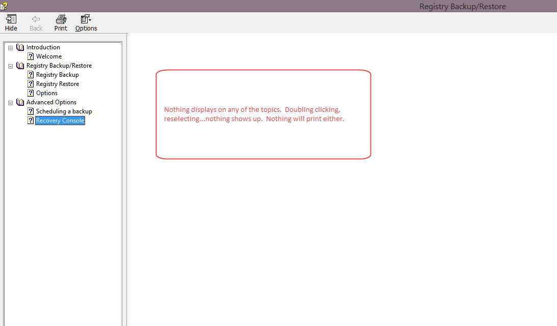Click the Registry Backup topic page icon
The width and height of the screenshot is (557, 326).
point(31,75)
